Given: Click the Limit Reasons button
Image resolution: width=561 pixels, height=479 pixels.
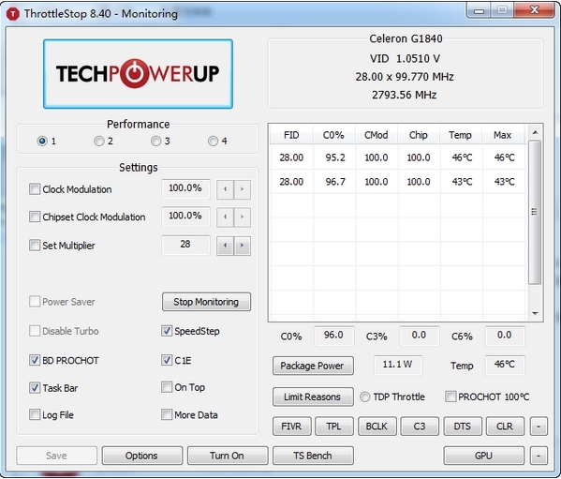Looking at the screenshot, I should [x=313, y=397].
